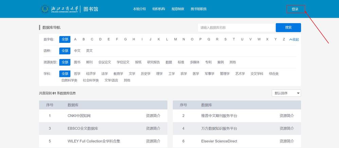The image size is (339, 148).
Task: Click the database name search field
Action: [x=236, y=28]
